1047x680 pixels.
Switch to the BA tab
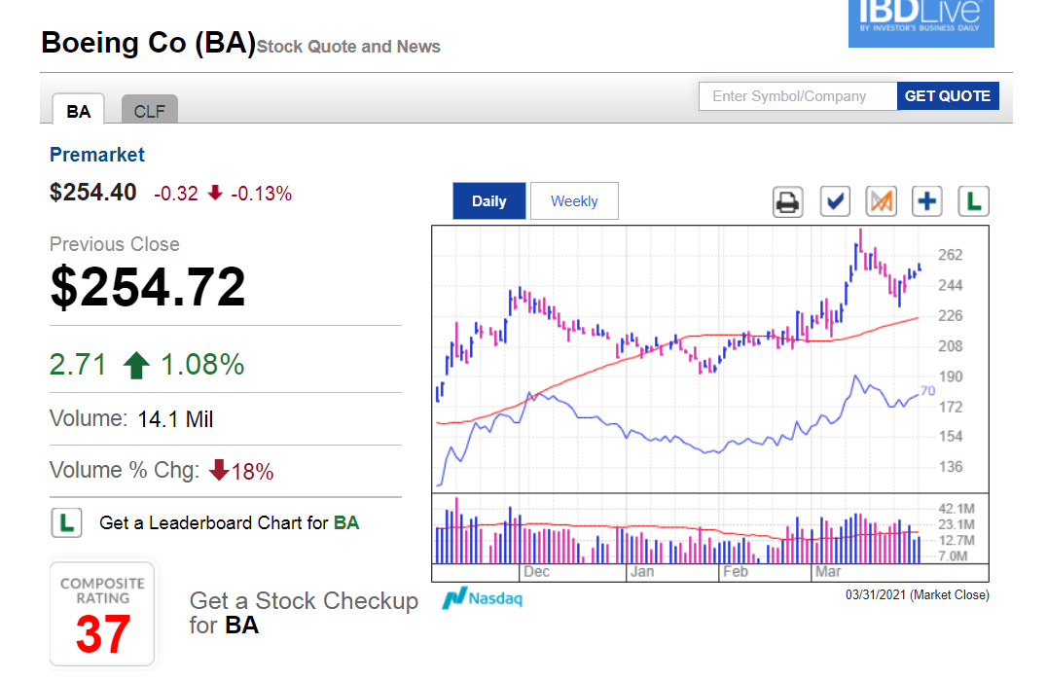78,110
